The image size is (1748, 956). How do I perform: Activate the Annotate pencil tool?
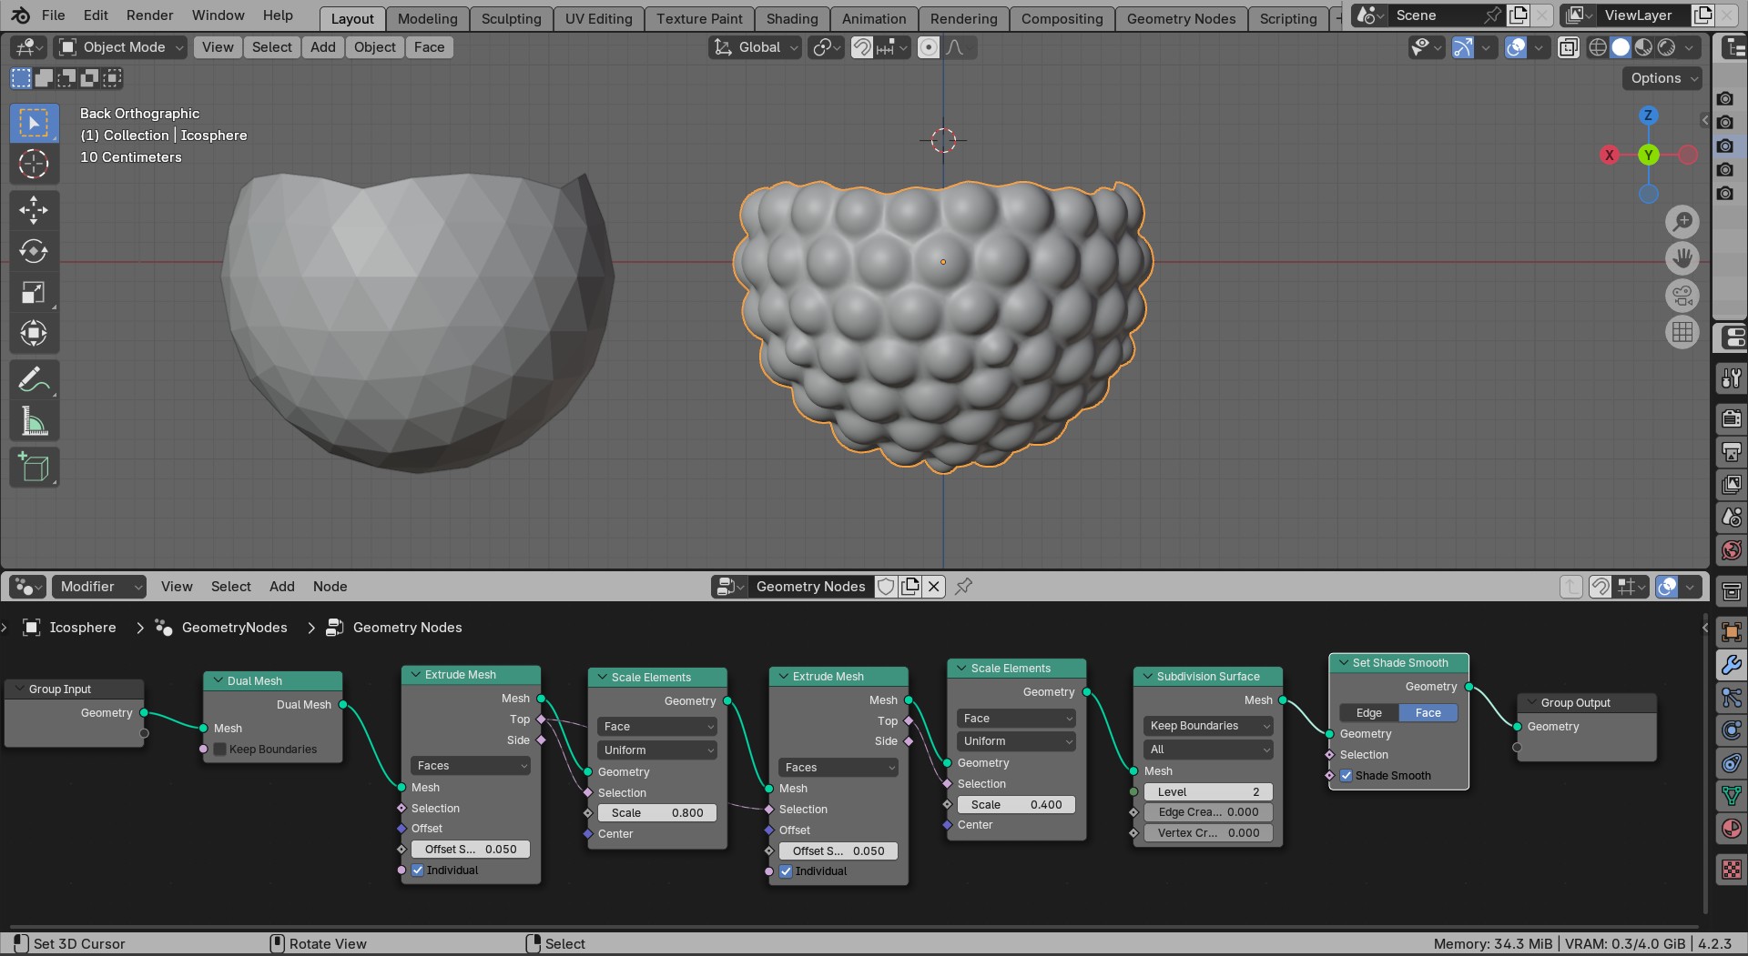[x=34, y=379]
